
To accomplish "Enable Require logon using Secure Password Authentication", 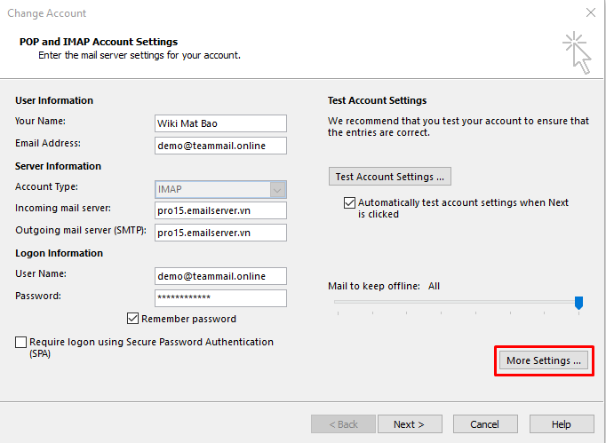I will [21, 343].
